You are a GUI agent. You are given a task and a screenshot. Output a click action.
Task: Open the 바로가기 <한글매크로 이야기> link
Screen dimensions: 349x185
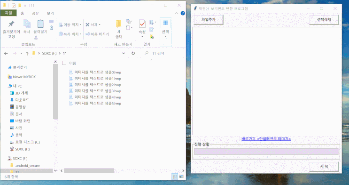(266, 139)
